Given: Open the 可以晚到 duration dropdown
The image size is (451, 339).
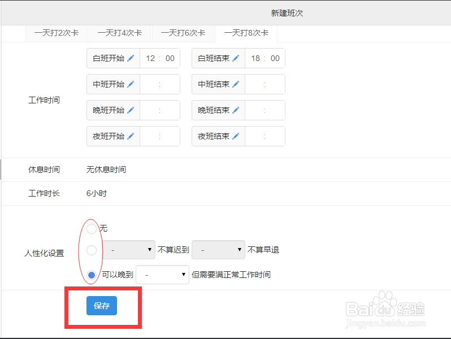Looking at the screenshot, I should pyautogui.click(x=163, y=275).
